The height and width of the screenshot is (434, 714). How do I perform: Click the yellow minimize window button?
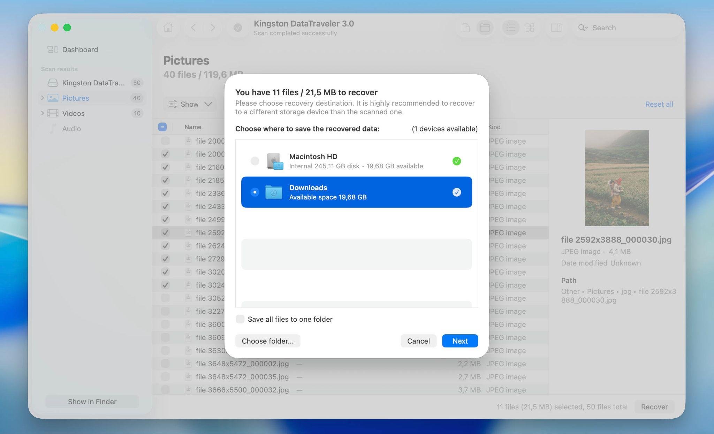click(54, 28)
